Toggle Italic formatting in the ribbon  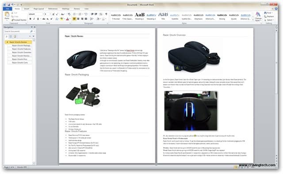point(34,19)
